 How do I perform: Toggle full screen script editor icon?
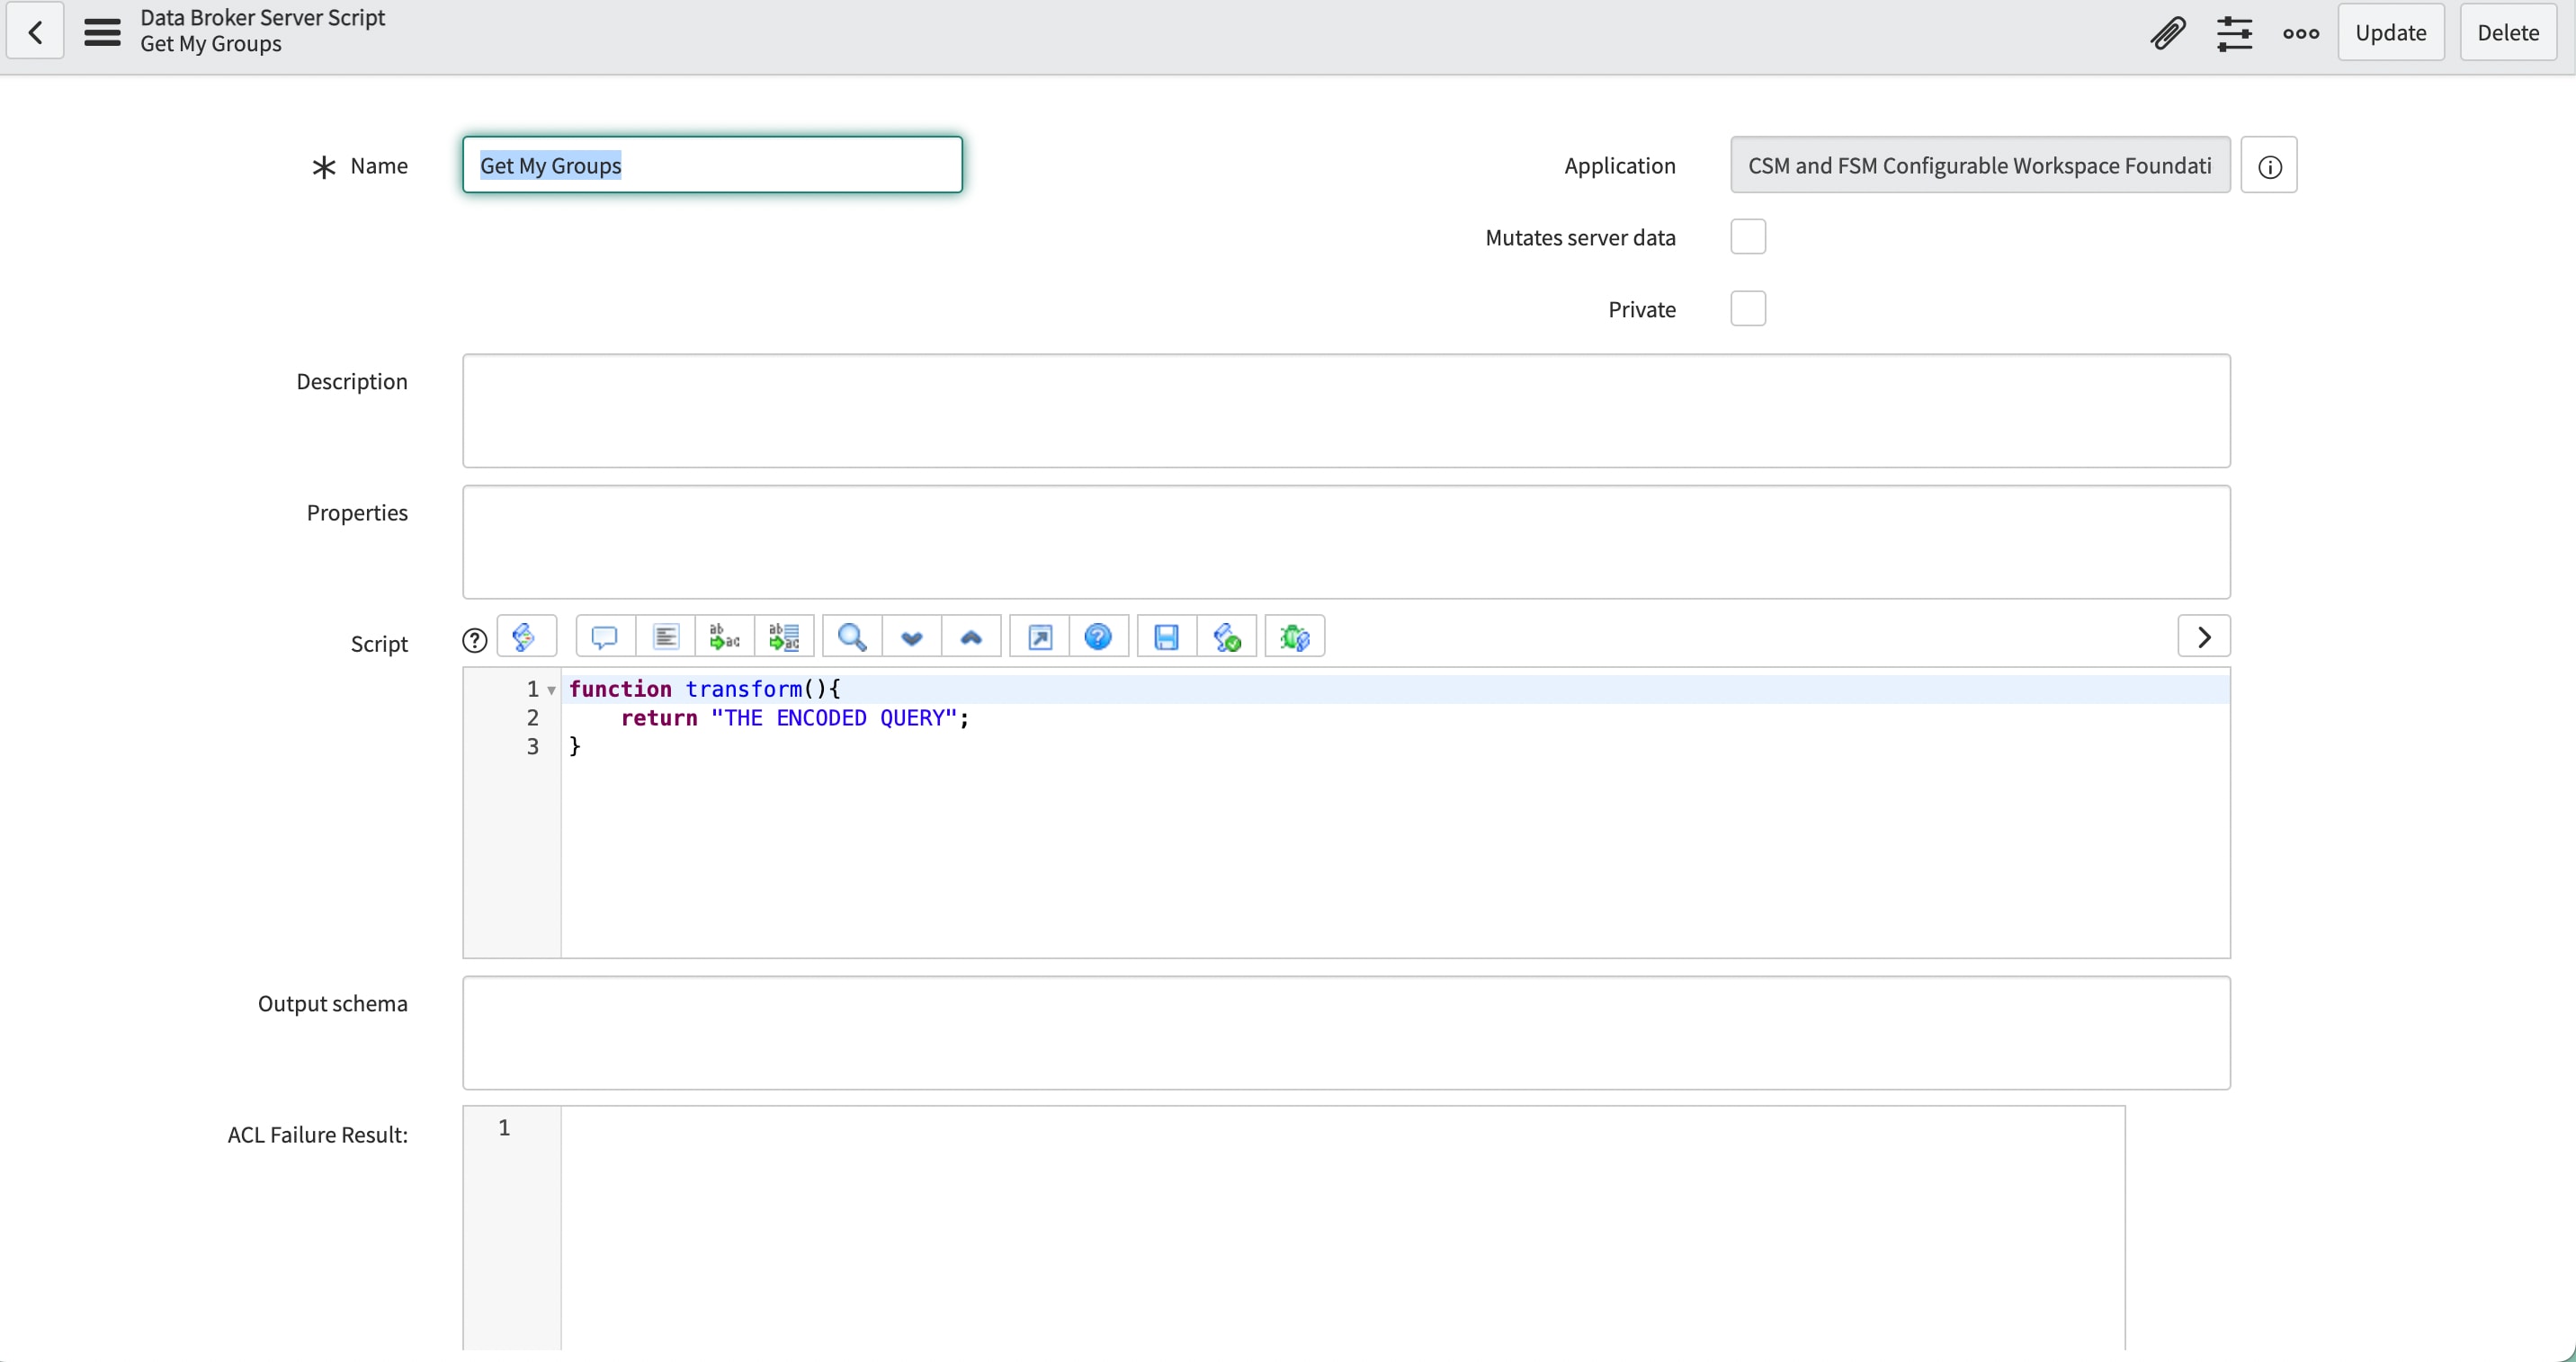1040,636
